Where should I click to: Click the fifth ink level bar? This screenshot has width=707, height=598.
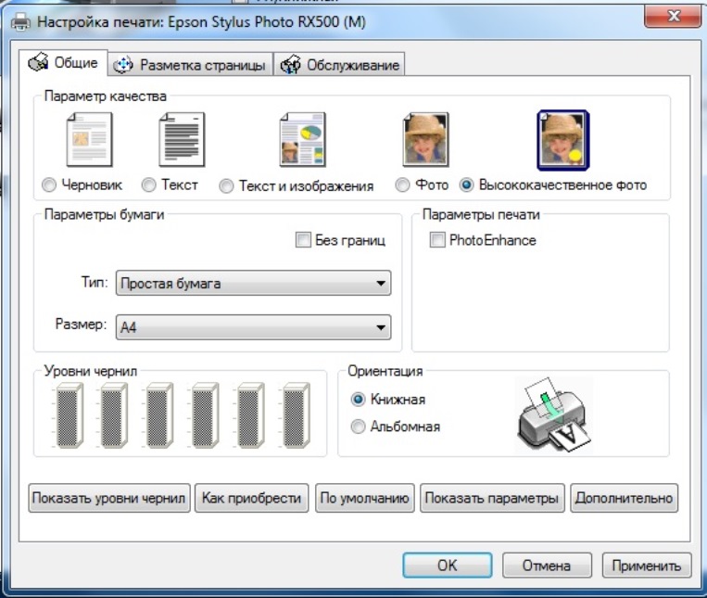(251, 415)
